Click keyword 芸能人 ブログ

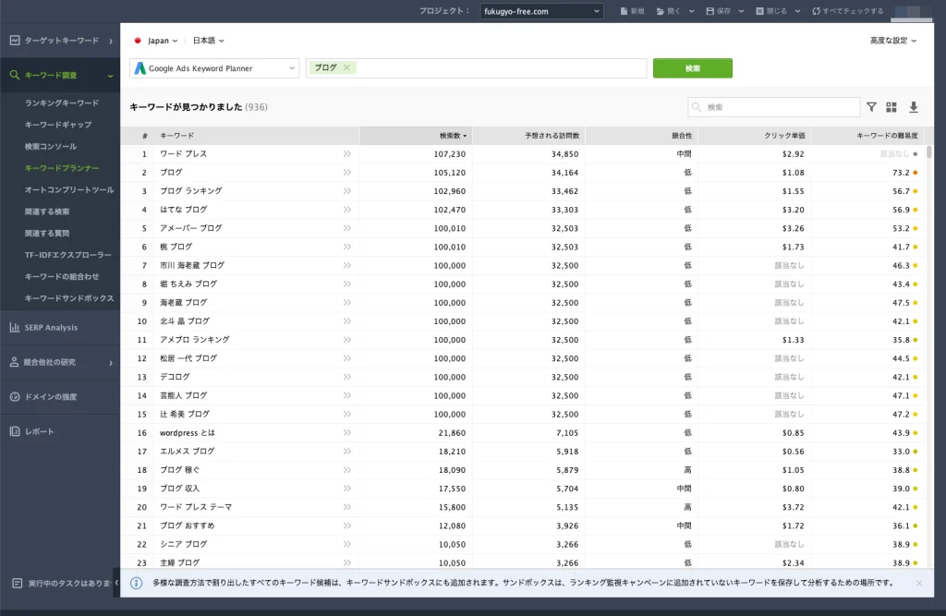click(x=184, y=395)
